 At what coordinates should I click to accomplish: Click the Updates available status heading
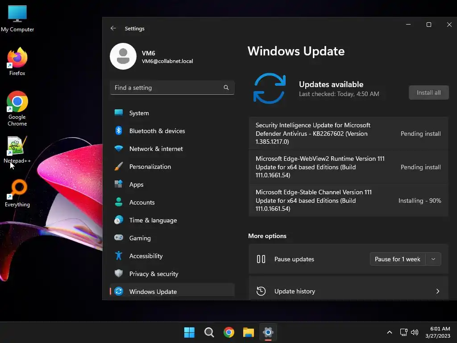coord(331,84)
